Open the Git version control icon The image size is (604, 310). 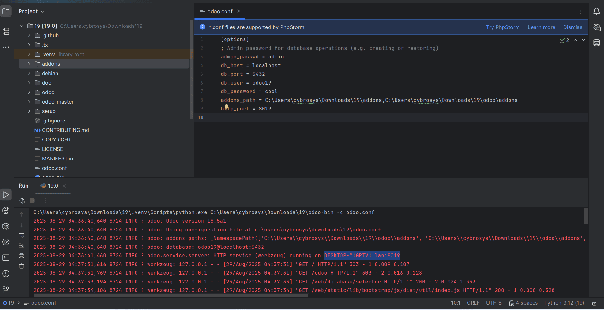click(6, 289)
